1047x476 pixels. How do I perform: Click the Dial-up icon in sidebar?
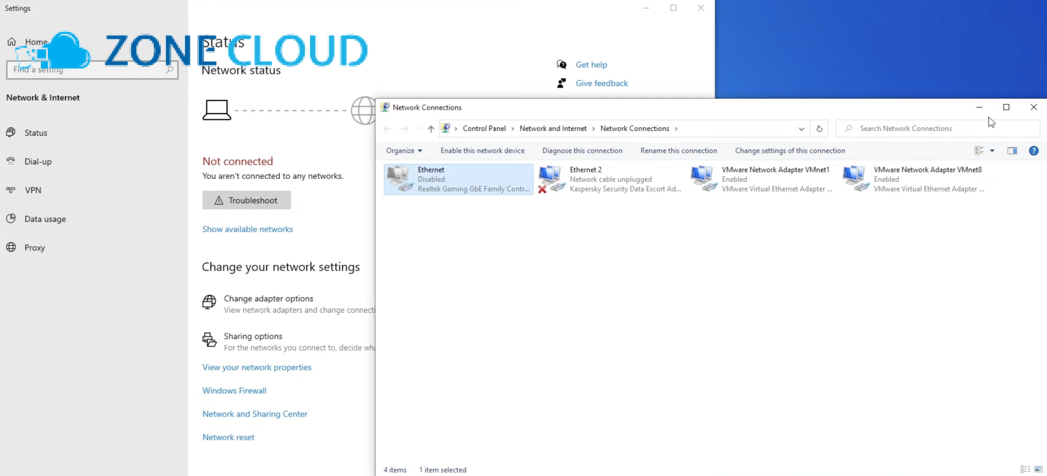(x=11, y=161)
